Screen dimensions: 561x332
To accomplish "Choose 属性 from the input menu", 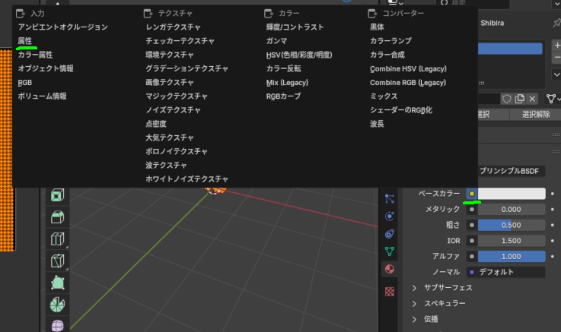I will [x=25, y=41].
